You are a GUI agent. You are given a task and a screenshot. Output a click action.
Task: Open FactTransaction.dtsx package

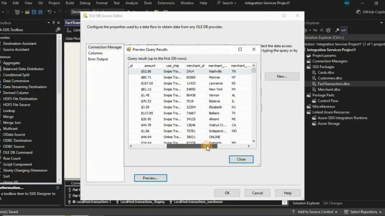[333, 84]
